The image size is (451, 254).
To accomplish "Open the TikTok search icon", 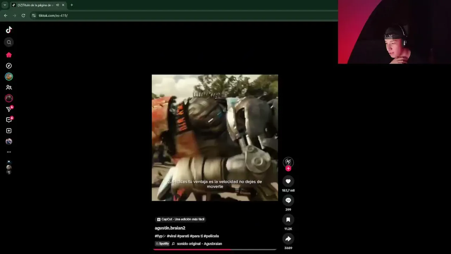I will [9, 42].
